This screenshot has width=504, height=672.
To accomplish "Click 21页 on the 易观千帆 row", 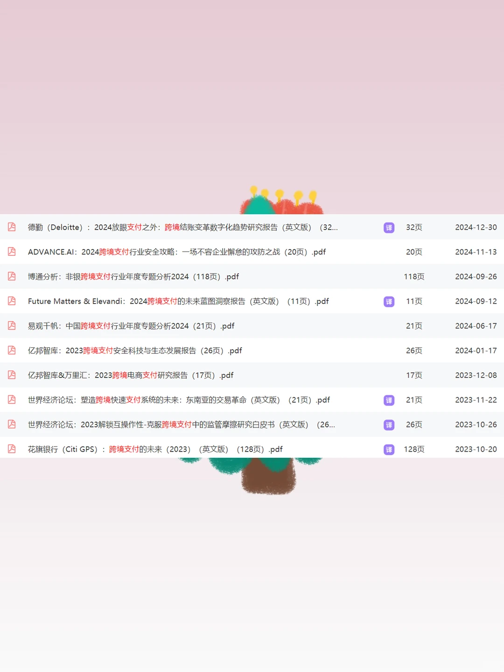I will pos(414,326).
